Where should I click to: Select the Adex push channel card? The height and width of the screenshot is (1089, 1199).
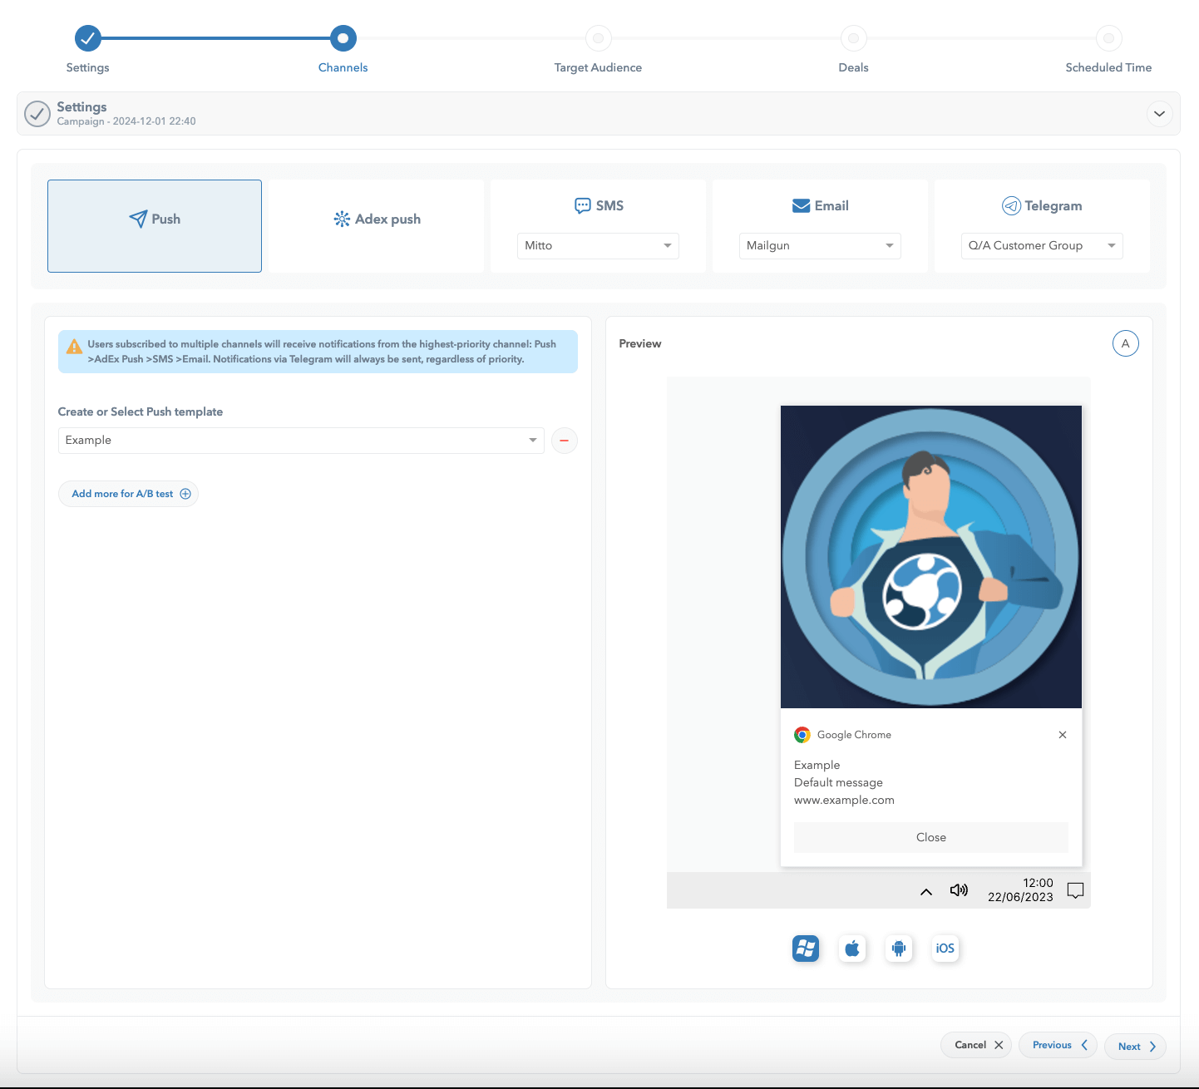click(377, 219)
